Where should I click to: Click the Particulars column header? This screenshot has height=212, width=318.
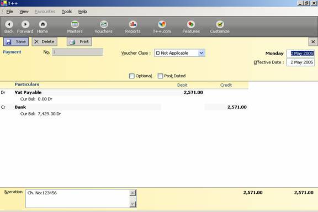[x=26, y=84]
